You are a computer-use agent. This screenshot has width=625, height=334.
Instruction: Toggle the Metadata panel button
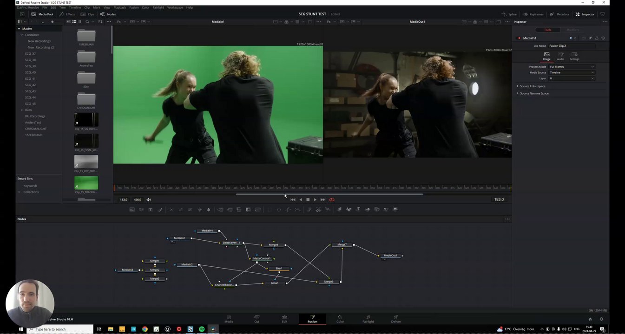pos(559,14)
